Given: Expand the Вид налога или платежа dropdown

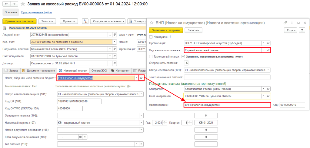Looking at the screenshot, I should (263, 50).
